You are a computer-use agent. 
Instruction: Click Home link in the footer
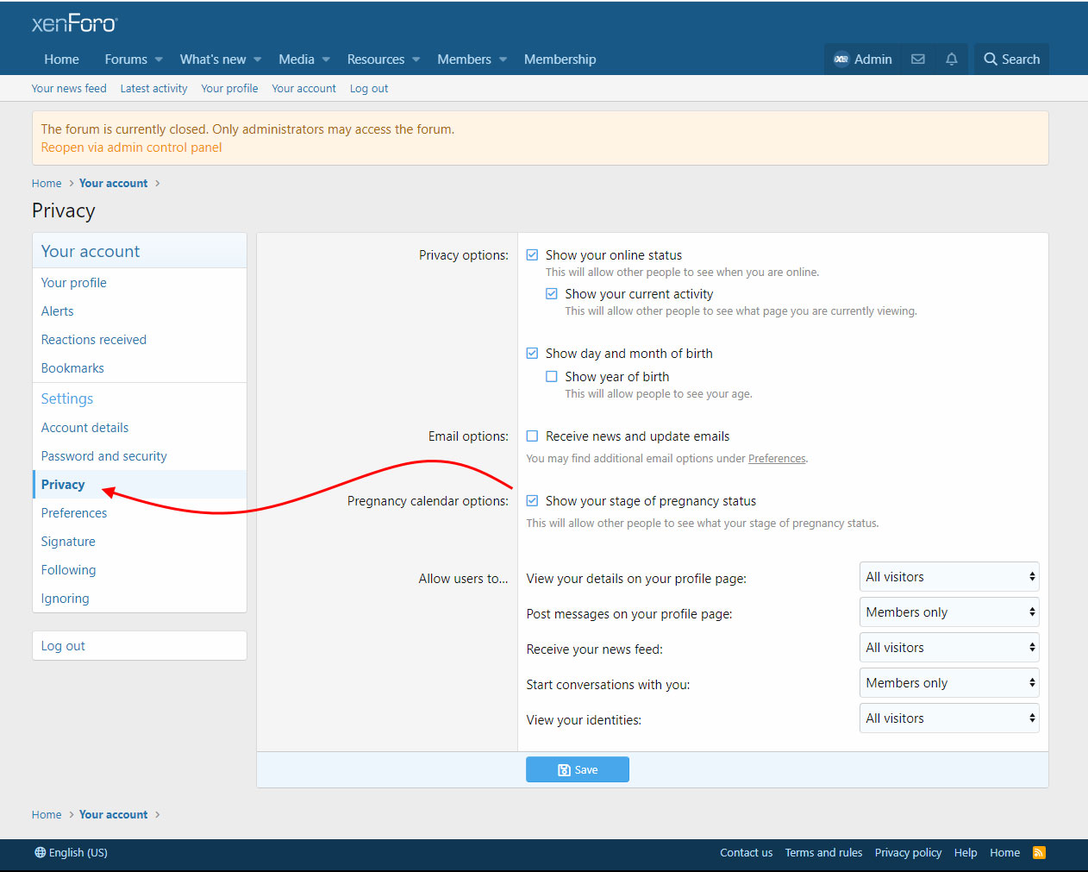tap(1004, 852)
